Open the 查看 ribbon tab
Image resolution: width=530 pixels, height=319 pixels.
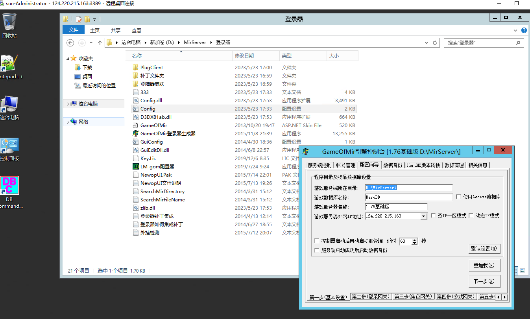tap(137, 30)
